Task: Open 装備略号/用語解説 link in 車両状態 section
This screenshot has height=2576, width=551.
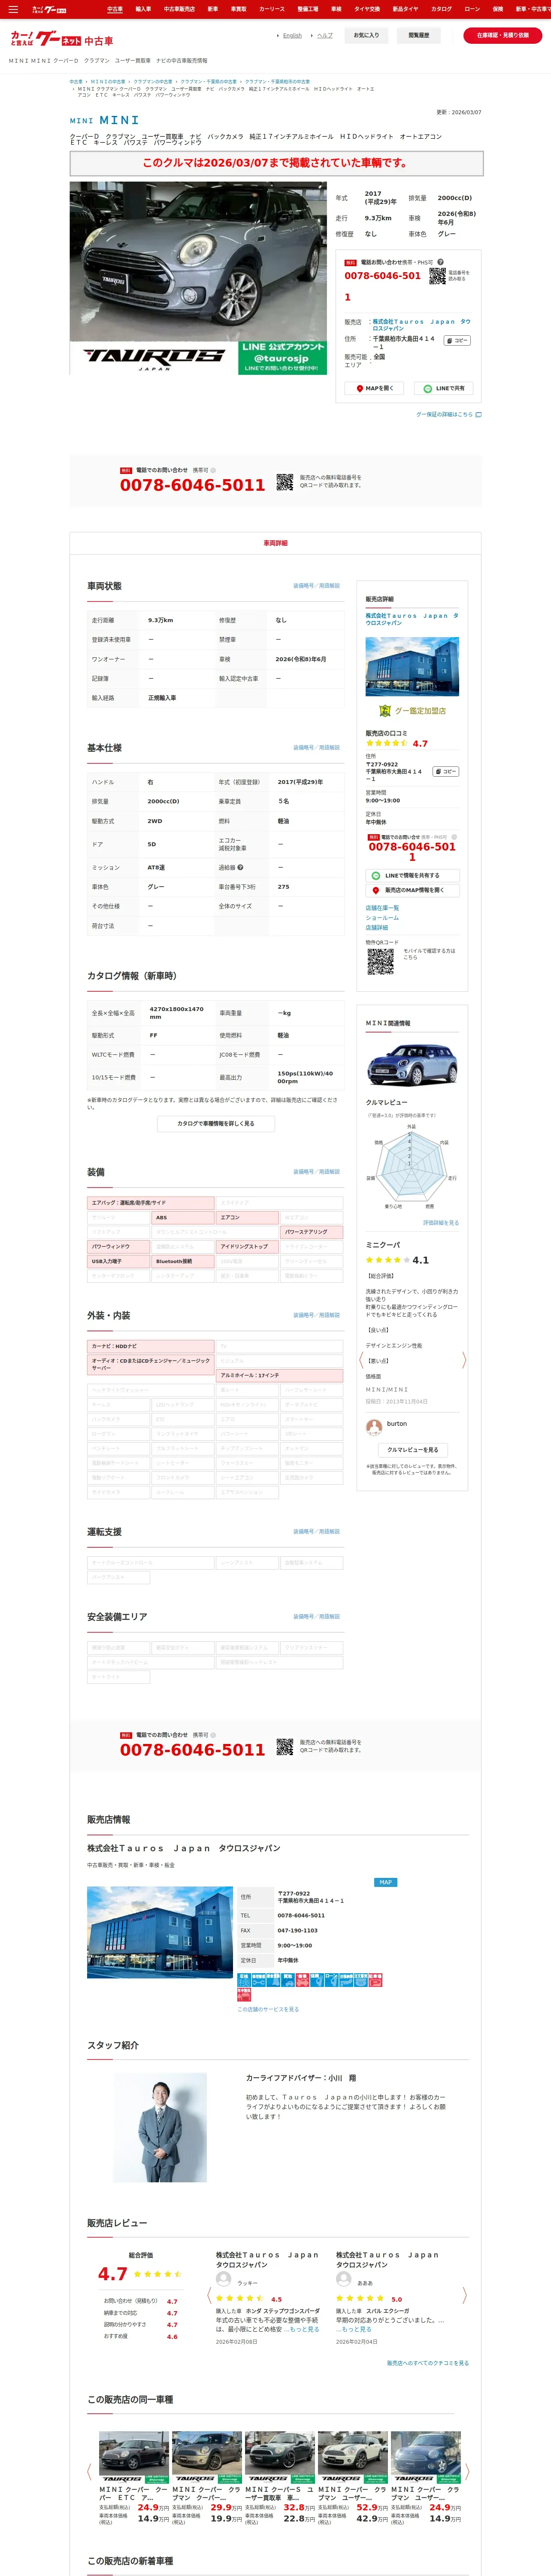Action: point(316,586)
